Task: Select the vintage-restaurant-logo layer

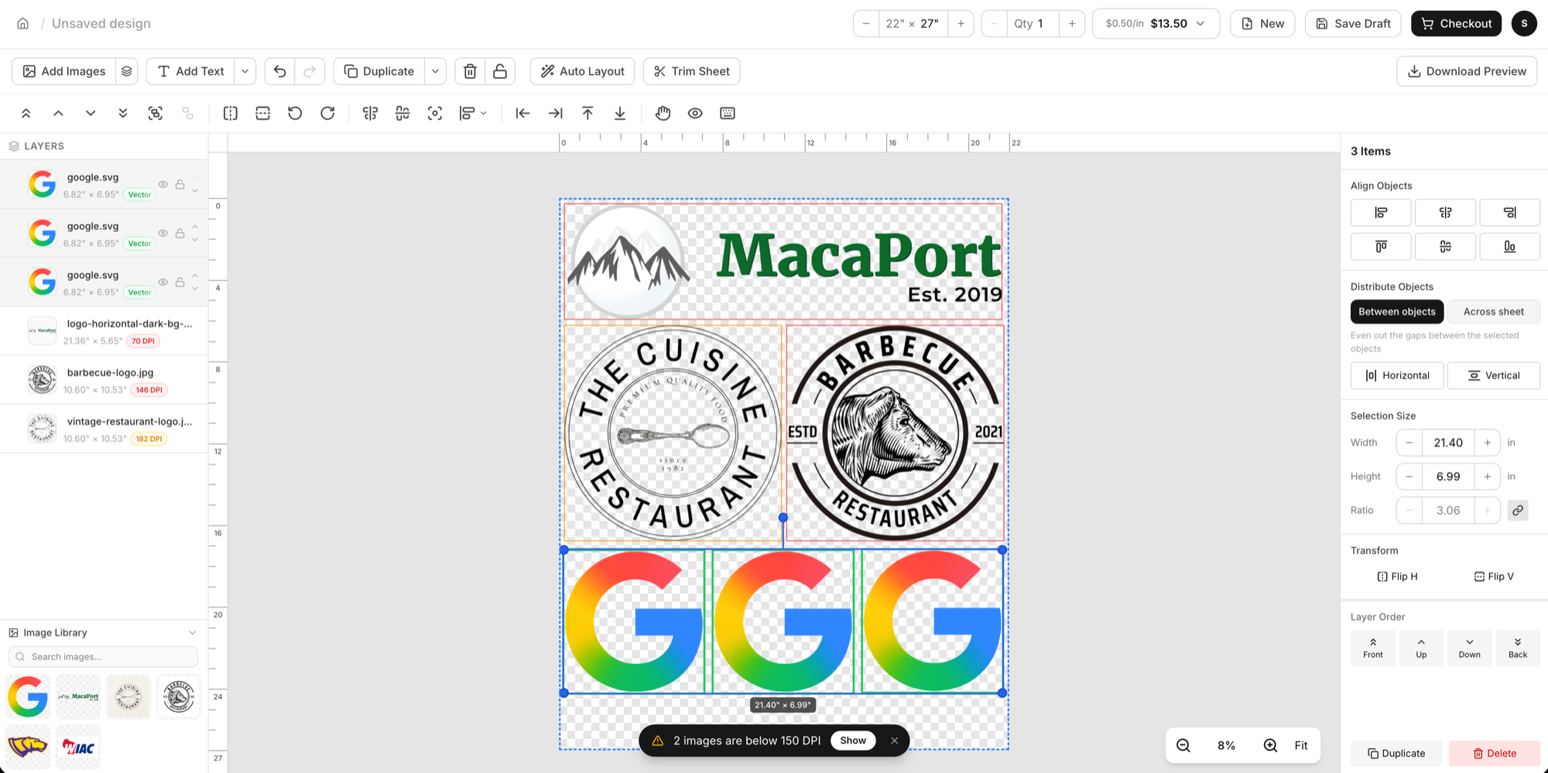Action: click(104, 429)
